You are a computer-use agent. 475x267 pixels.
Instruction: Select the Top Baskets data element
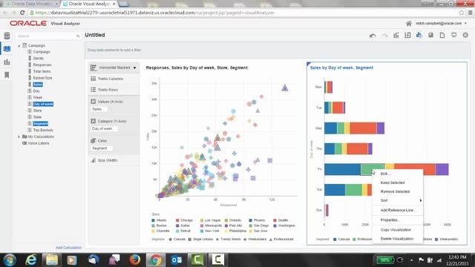coord(43,130)
